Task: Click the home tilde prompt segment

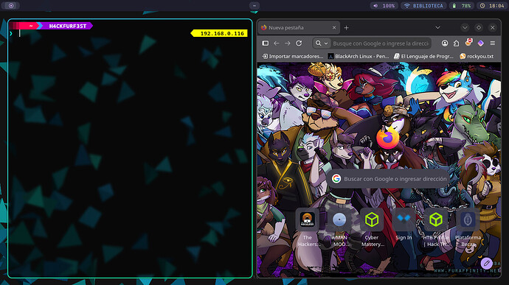Action: (x=31, y=26)
